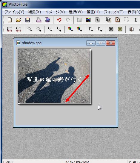The height and width of the screenshot is (163, 140).
Task: Minimize the shadow.jpg document window
Action: pos(91,43)
